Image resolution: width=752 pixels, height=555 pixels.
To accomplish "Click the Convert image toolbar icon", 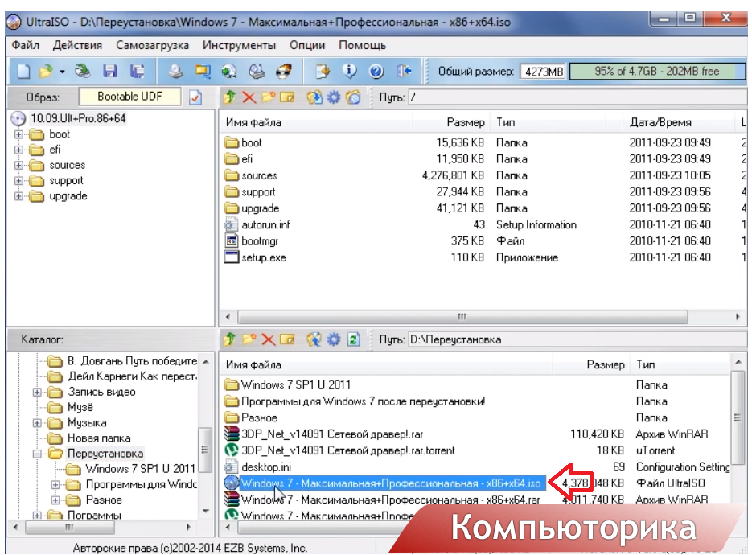I will tap(203, 72).
